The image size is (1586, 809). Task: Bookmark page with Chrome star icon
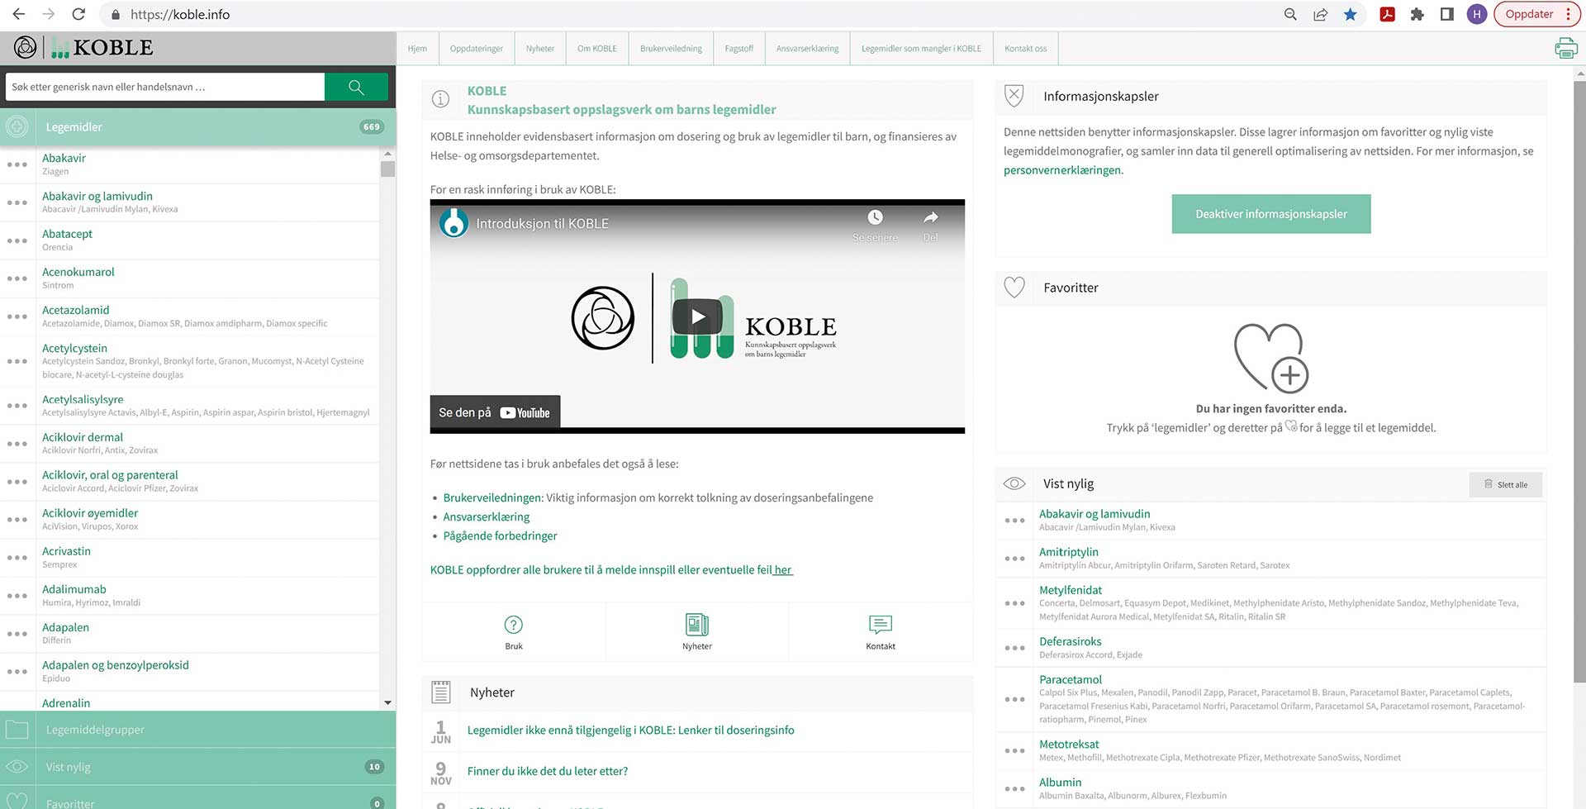[x=1350, y=14]
